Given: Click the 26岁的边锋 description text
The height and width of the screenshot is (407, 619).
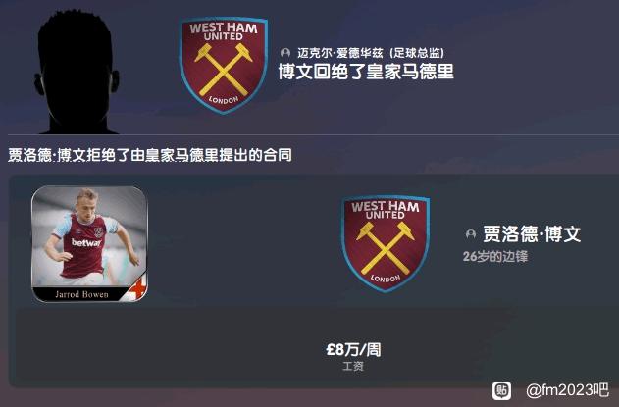Looking at the screenshot, I should 495,257.
